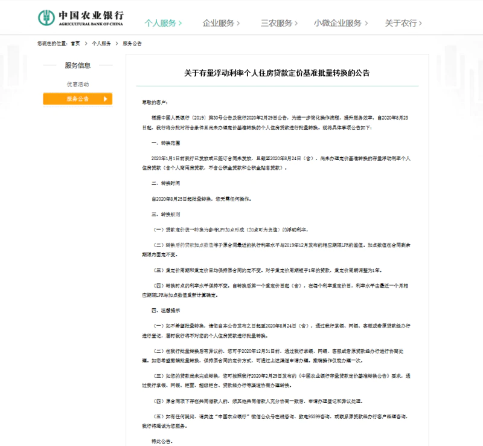Image resolution: width=483 pixels, height=446 pixels.
Task: Click the title 关于存量浮动利率个人住房贷款定价基准批量转换的公告
Action: click(x=277, y=73)
